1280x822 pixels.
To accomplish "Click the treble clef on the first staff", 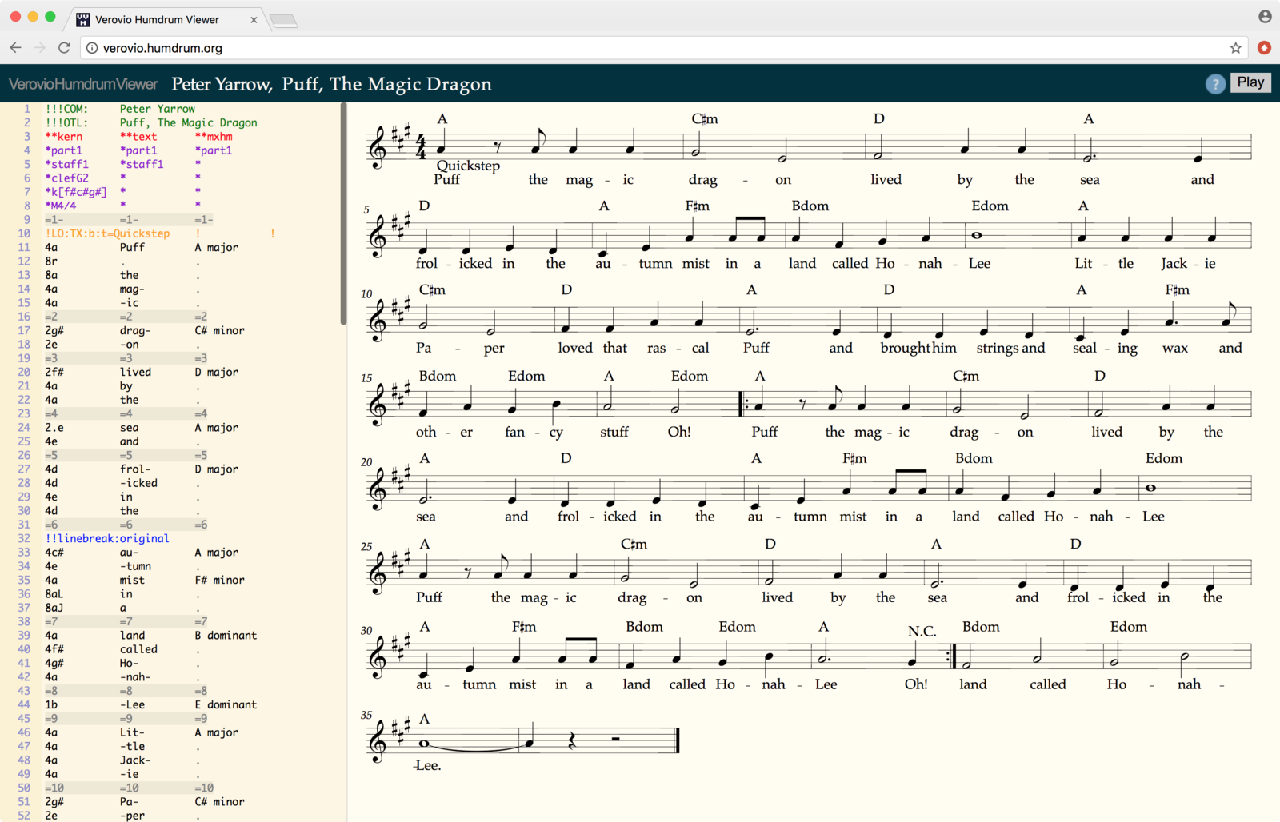I will (x=378, y=148).
